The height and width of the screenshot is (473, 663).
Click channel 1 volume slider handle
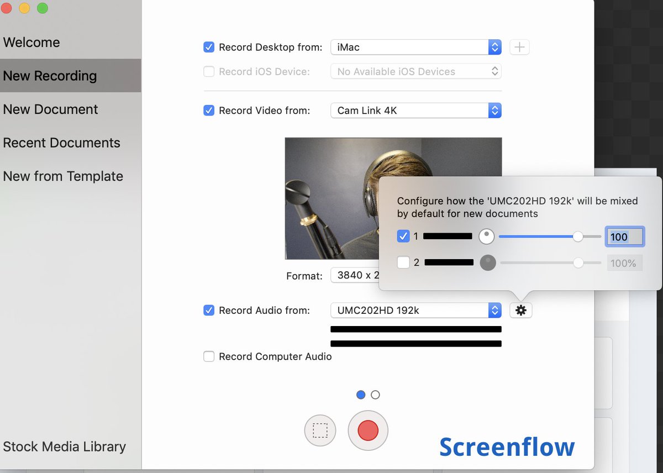coord(578,236)
